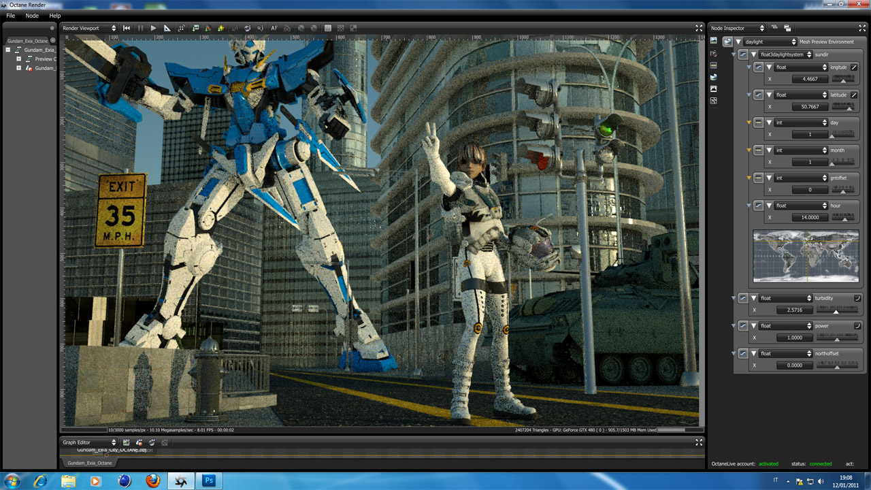Viewport: 871px width, 490px height.
Task: Toggle the button right of the power label
Action: (x=857, y=326)
